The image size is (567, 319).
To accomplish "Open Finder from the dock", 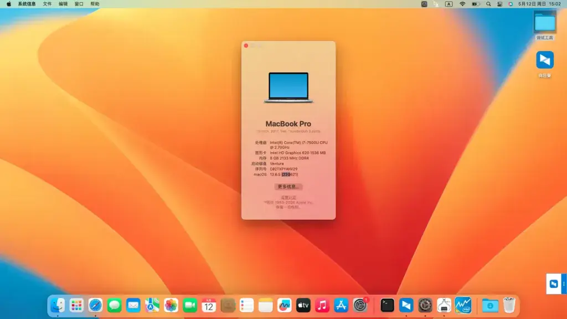I will [58, 305].
